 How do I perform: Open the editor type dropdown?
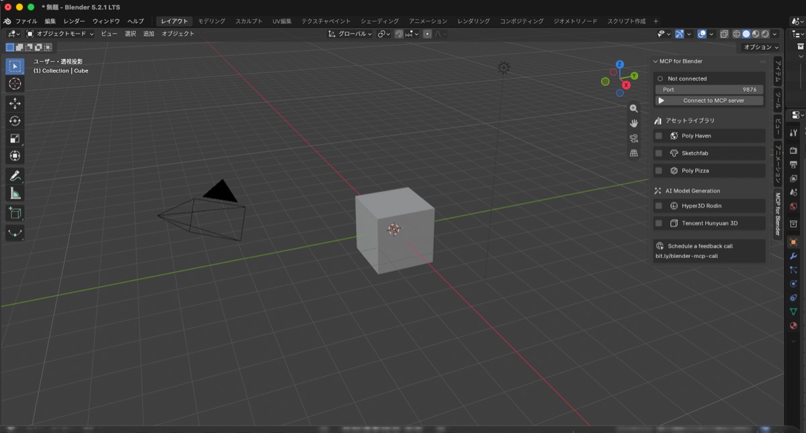click(x=13, y=34)
